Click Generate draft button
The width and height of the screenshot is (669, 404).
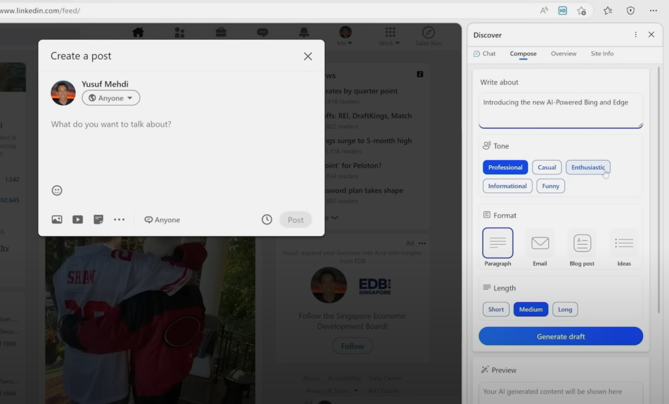tap(561, 336)
